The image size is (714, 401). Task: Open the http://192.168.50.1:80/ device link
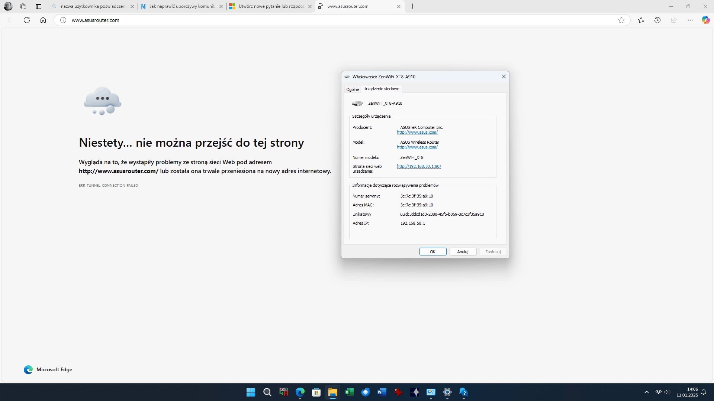[x=419, y=166]
